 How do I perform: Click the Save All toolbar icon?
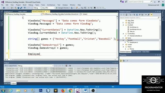pyautogui.click(x=21, y=8)
